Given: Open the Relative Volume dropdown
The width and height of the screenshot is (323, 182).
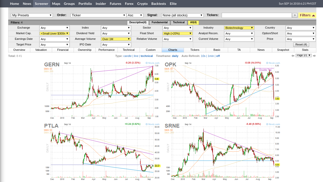Looking at the screenshot, I should point(178,39).
